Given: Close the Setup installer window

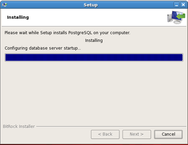Looking at the screenshot, I should tap(183, 5).
